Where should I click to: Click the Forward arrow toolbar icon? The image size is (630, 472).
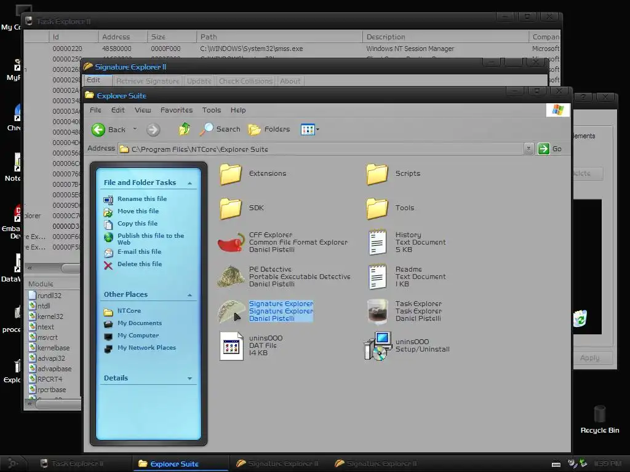(x=153, y=130)
